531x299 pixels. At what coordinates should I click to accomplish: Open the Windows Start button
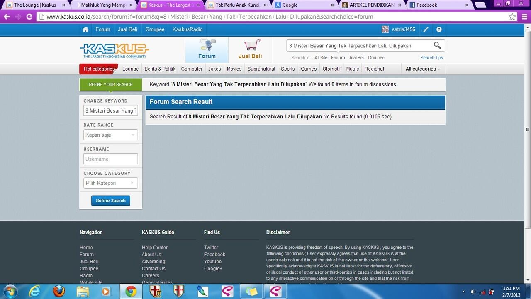tap(10, 292)
